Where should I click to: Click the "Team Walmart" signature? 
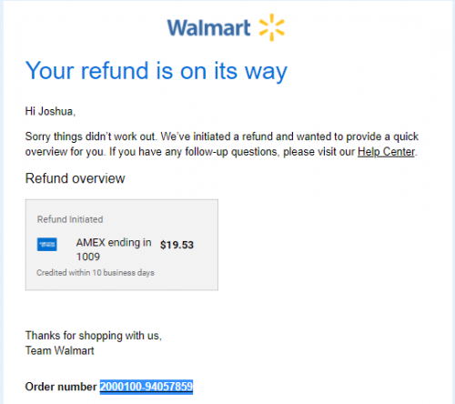coord(60,350)
